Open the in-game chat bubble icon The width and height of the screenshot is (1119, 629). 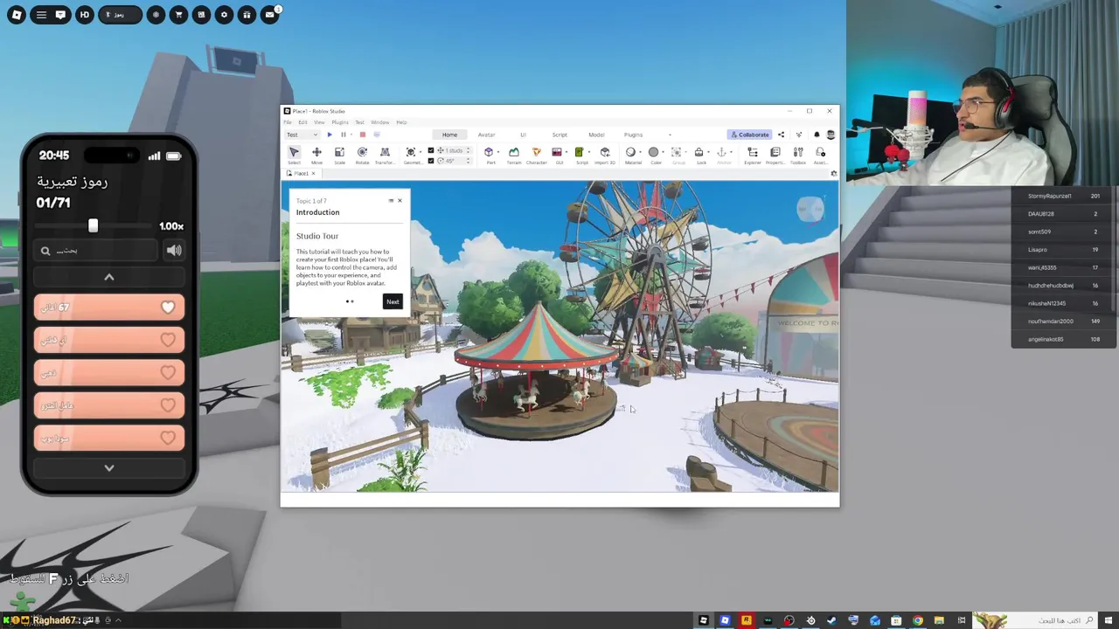point(60,15)
